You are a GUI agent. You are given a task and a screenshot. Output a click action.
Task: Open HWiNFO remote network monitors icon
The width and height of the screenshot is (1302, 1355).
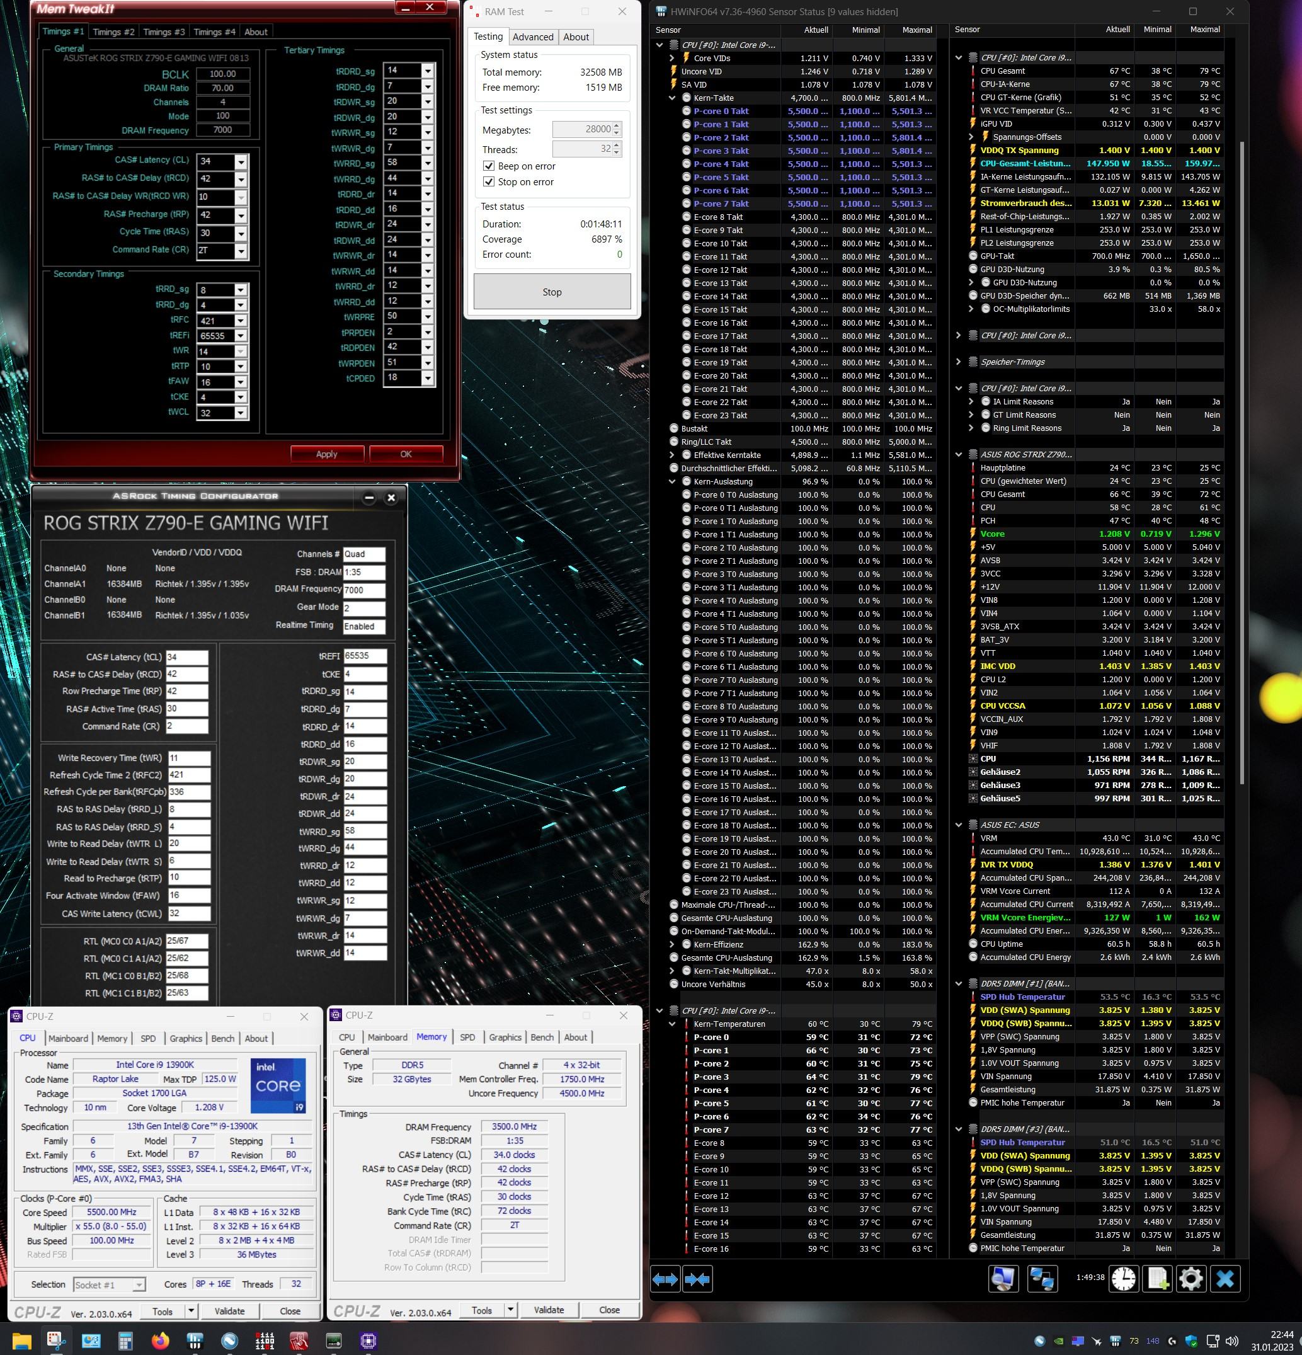[1041, 1279]
